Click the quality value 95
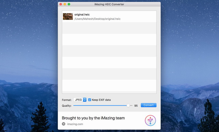Viewport: 219px width, 132px height. (x=136, y=106)
